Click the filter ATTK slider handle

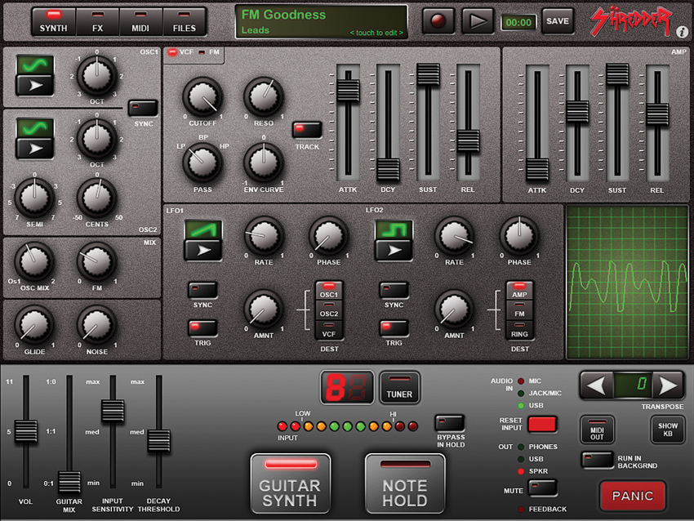pyautogui.click(x=349, y=91)
